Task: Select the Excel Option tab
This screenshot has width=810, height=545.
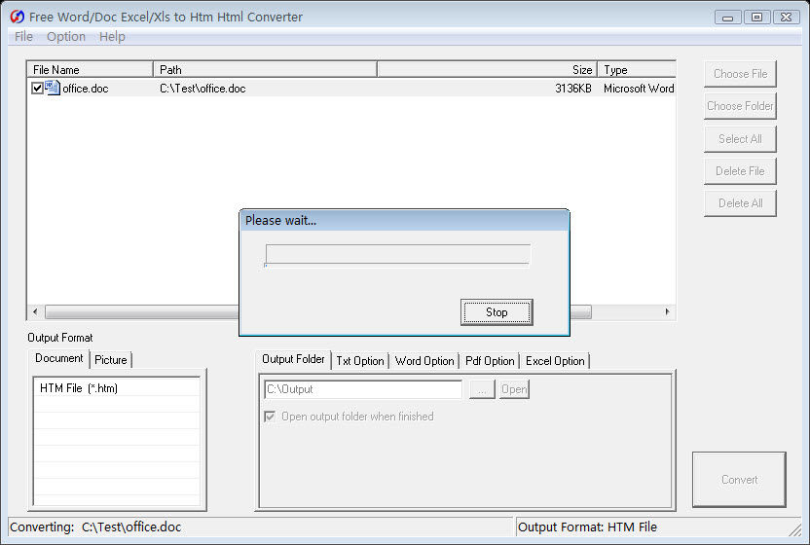Action: click(x=555, y=361)
